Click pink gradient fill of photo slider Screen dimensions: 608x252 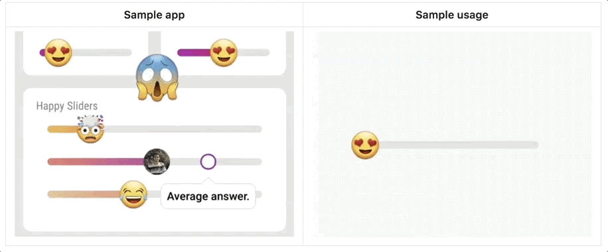(96, 162)
